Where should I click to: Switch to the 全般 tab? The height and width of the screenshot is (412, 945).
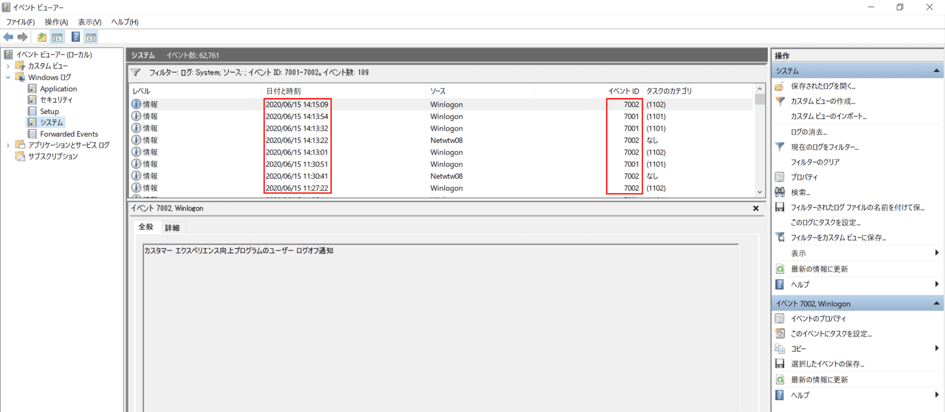pos(146,227)
